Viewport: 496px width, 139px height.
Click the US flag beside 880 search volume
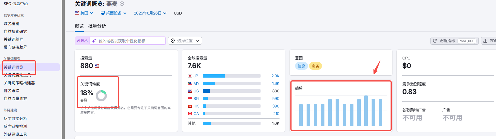97,66
